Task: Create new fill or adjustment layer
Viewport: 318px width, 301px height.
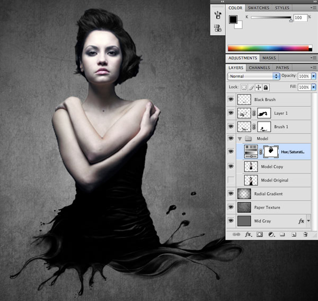Action: [271, 235]
